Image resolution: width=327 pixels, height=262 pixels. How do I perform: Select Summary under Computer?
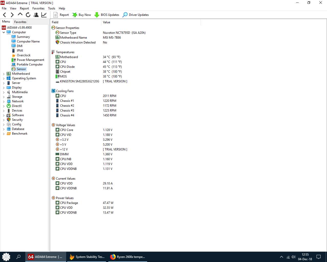[23, 37]
